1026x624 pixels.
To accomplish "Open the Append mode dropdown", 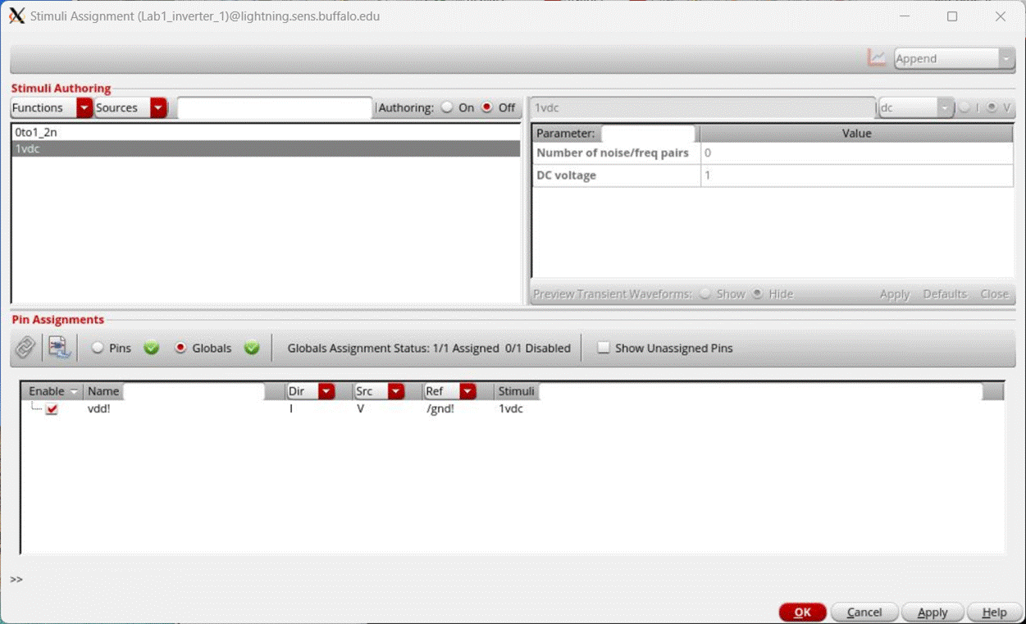I will pos(1005,58).
